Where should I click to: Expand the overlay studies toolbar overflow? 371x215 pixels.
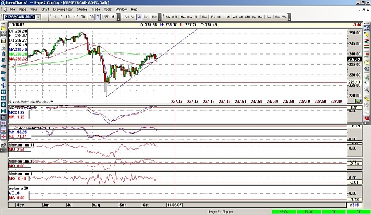point(160,17)
